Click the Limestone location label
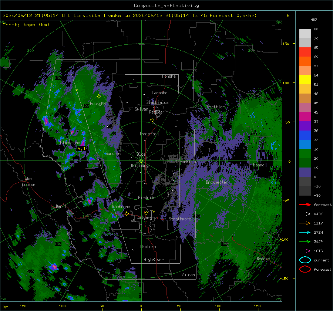This screenshot has width=333, height=311. (70, 143)
